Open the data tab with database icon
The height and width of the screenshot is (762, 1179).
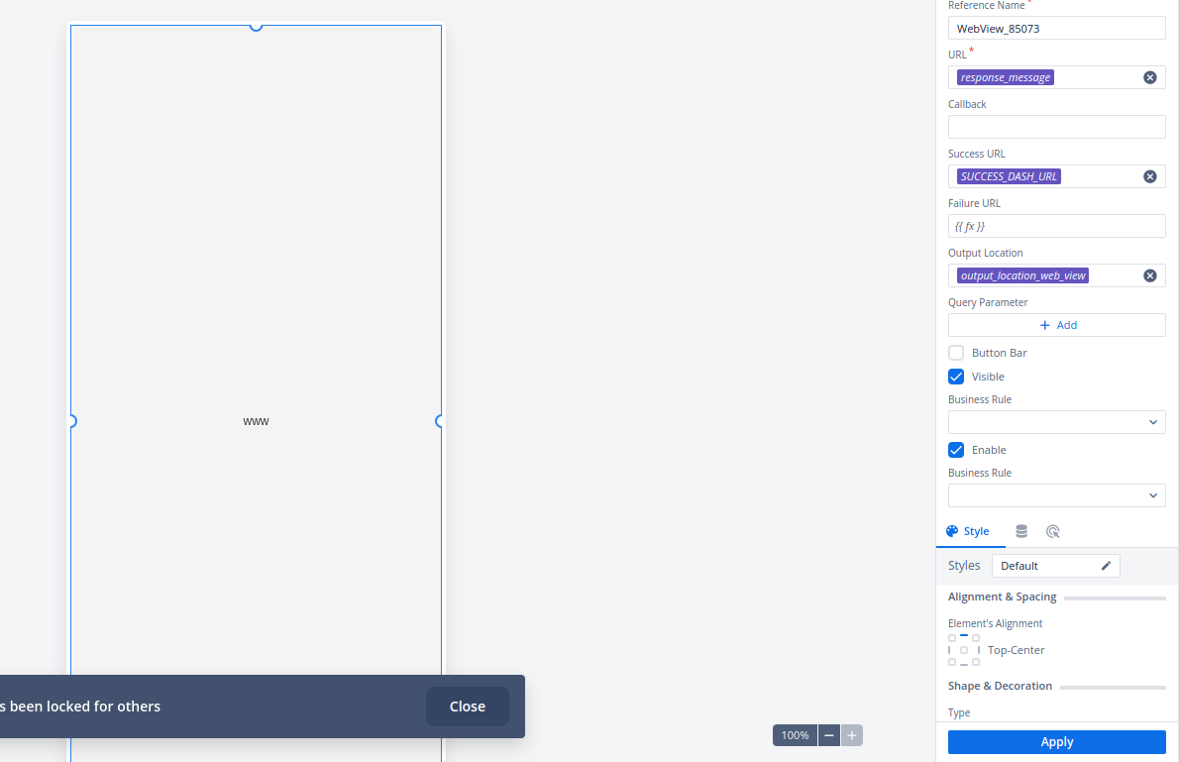click(x=1021, y=532)
